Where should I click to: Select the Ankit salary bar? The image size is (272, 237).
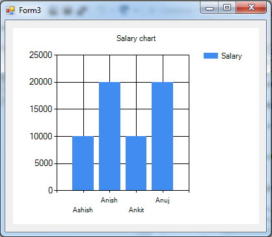[136, 163]
